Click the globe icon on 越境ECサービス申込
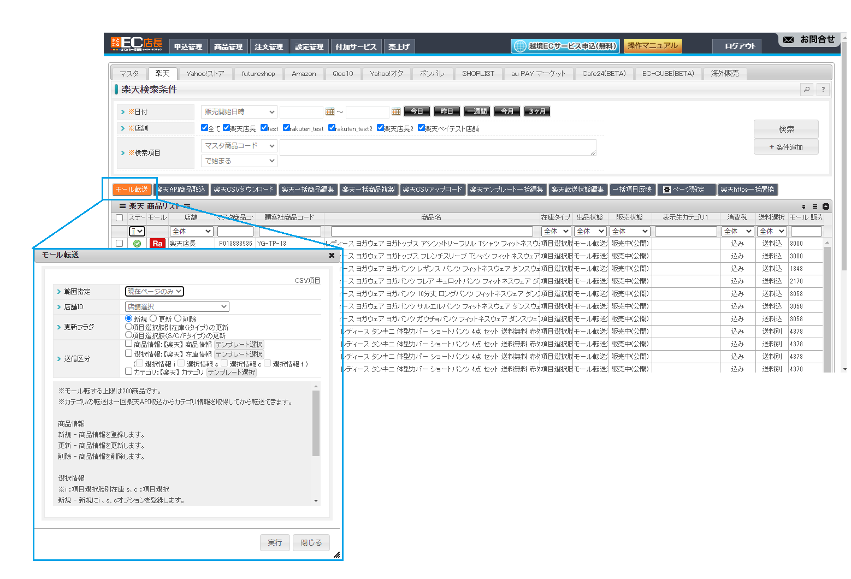 tap(520, 46)
